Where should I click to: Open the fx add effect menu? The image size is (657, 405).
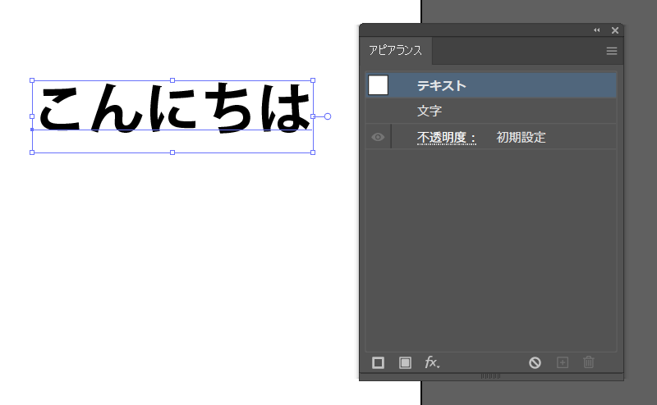432,362
